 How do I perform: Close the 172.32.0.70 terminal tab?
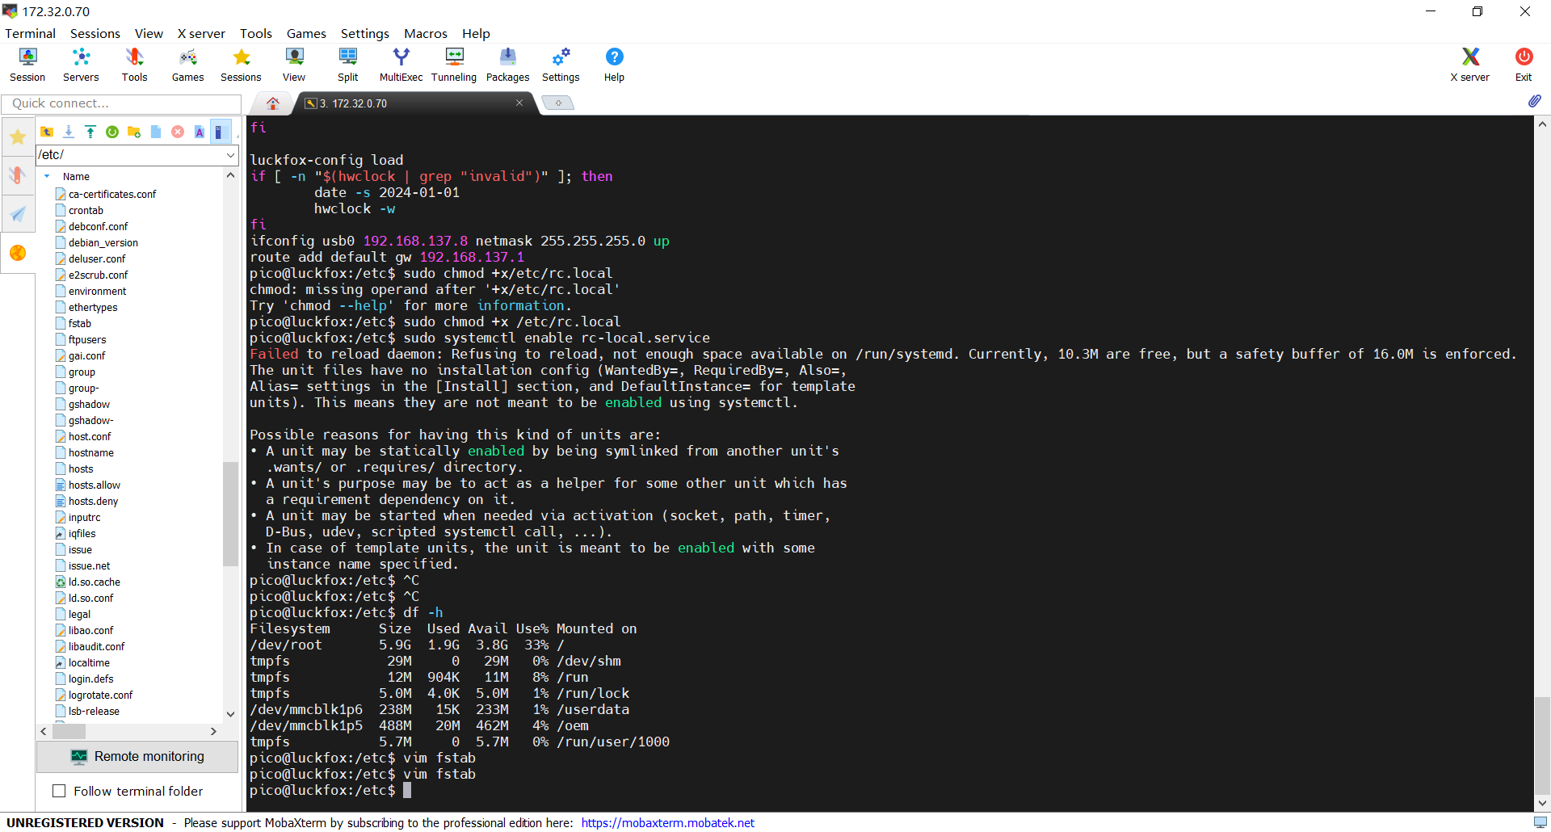click(519, 103)
